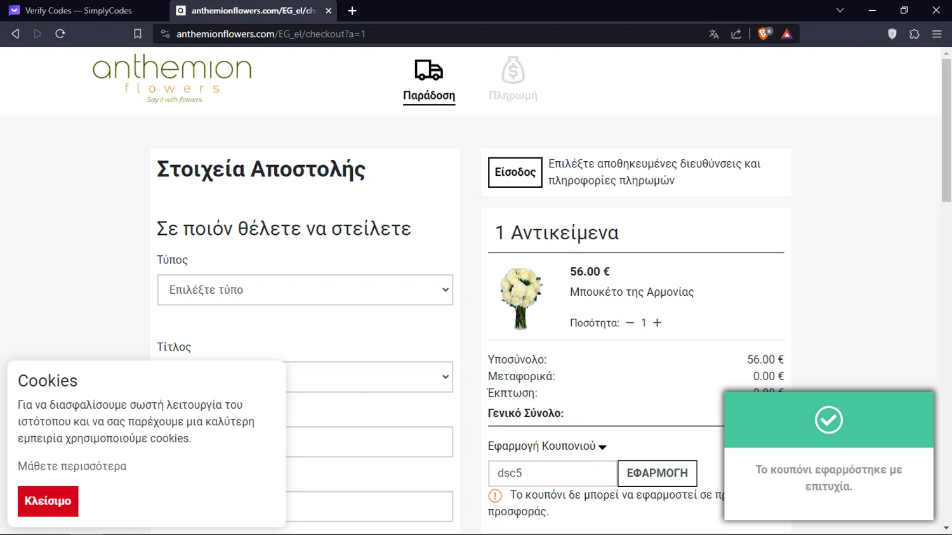Close the anthemionflowers tab
Viewport: 952px width, 535px height.
coord(328,11)
